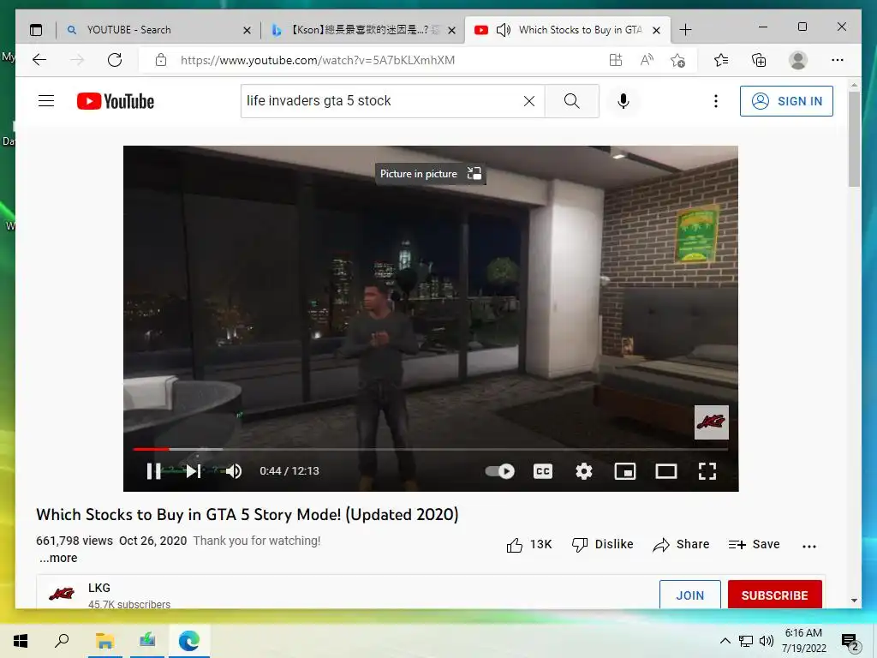The height and width of the screenshot is (658, 877).
Task: Open the Windows Start menu
Action: tap(21, 641)
